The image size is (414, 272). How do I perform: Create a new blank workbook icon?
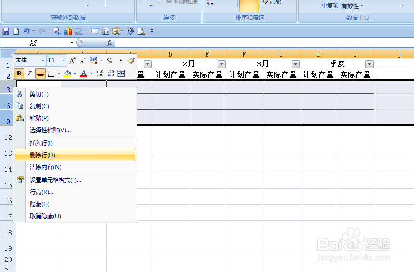pos(16,31)
